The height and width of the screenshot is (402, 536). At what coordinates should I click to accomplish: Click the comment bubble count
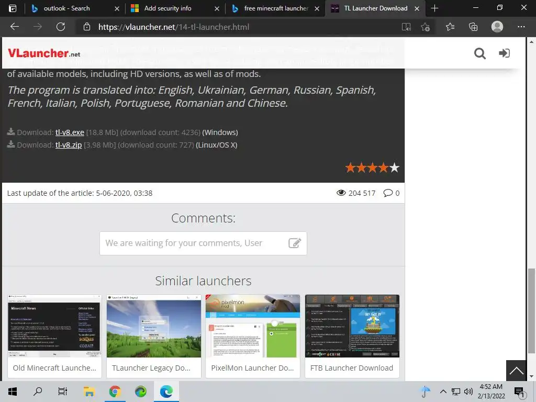click(392, 193)
